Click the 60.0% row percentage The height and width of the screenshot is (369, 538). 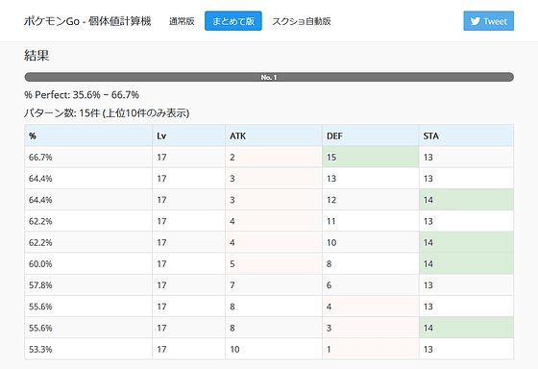point(88,263)
